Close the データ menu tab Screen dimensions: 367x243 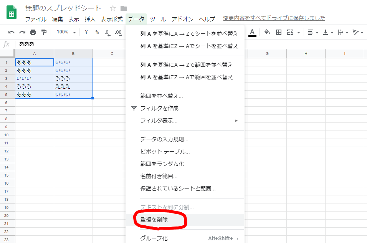pyautogui.click(x=136, y=19)
